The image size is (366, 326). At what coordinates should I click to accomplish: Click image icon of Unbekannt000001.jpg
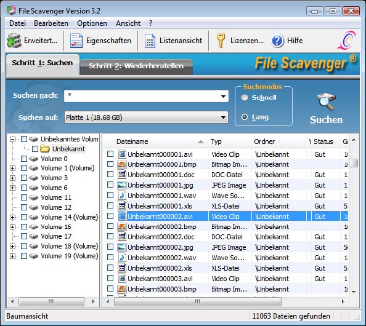(122, 185)
